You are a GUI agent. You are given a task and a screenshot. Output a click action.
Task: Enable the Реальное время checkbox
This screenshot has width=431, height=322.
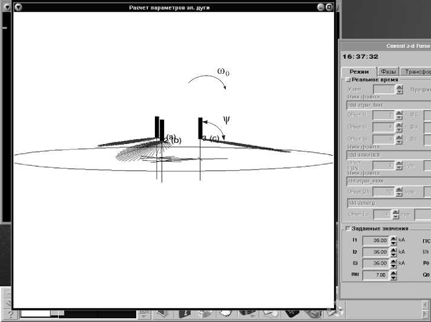348,80
